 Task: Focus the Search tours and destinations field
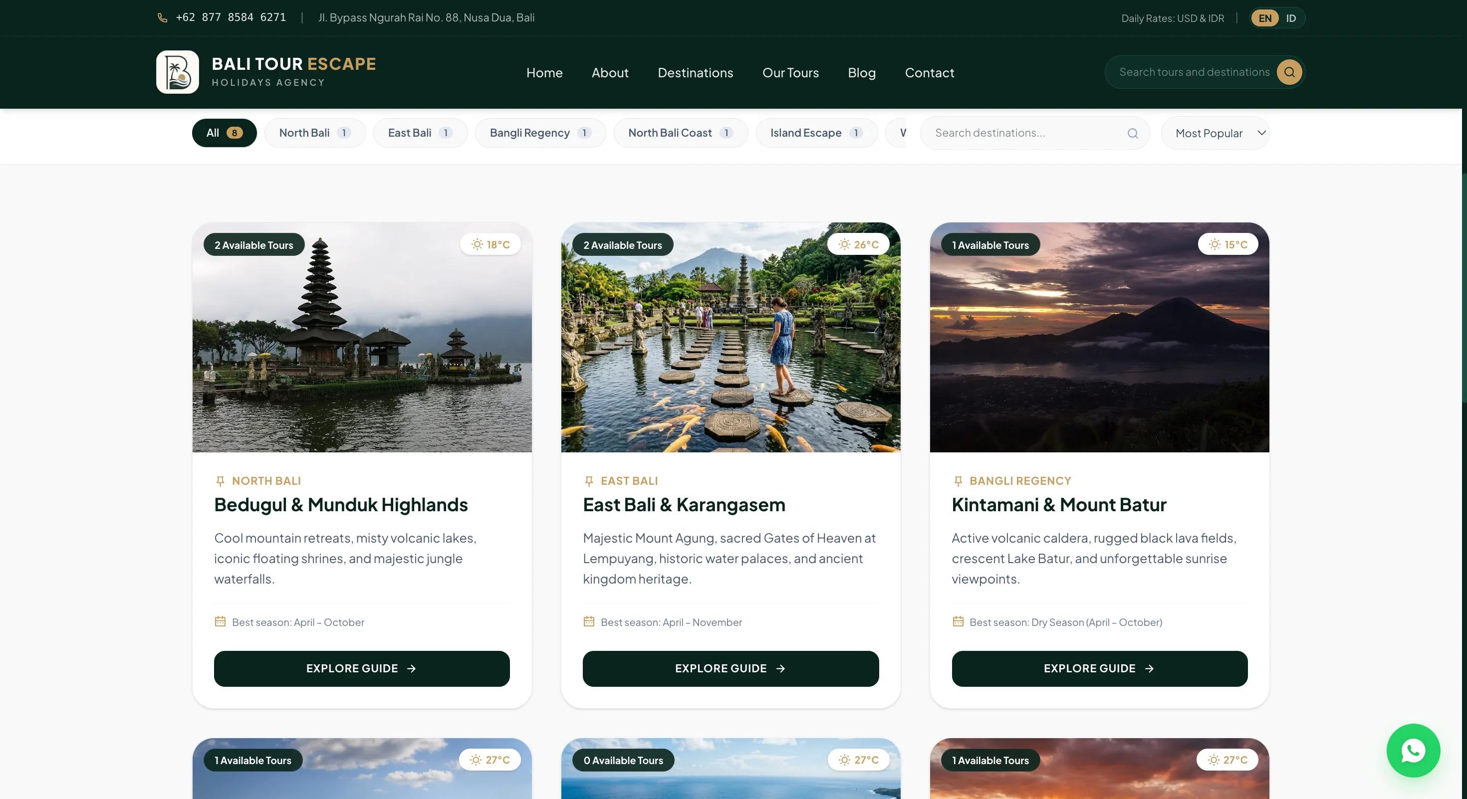(x=1194, y=72)
